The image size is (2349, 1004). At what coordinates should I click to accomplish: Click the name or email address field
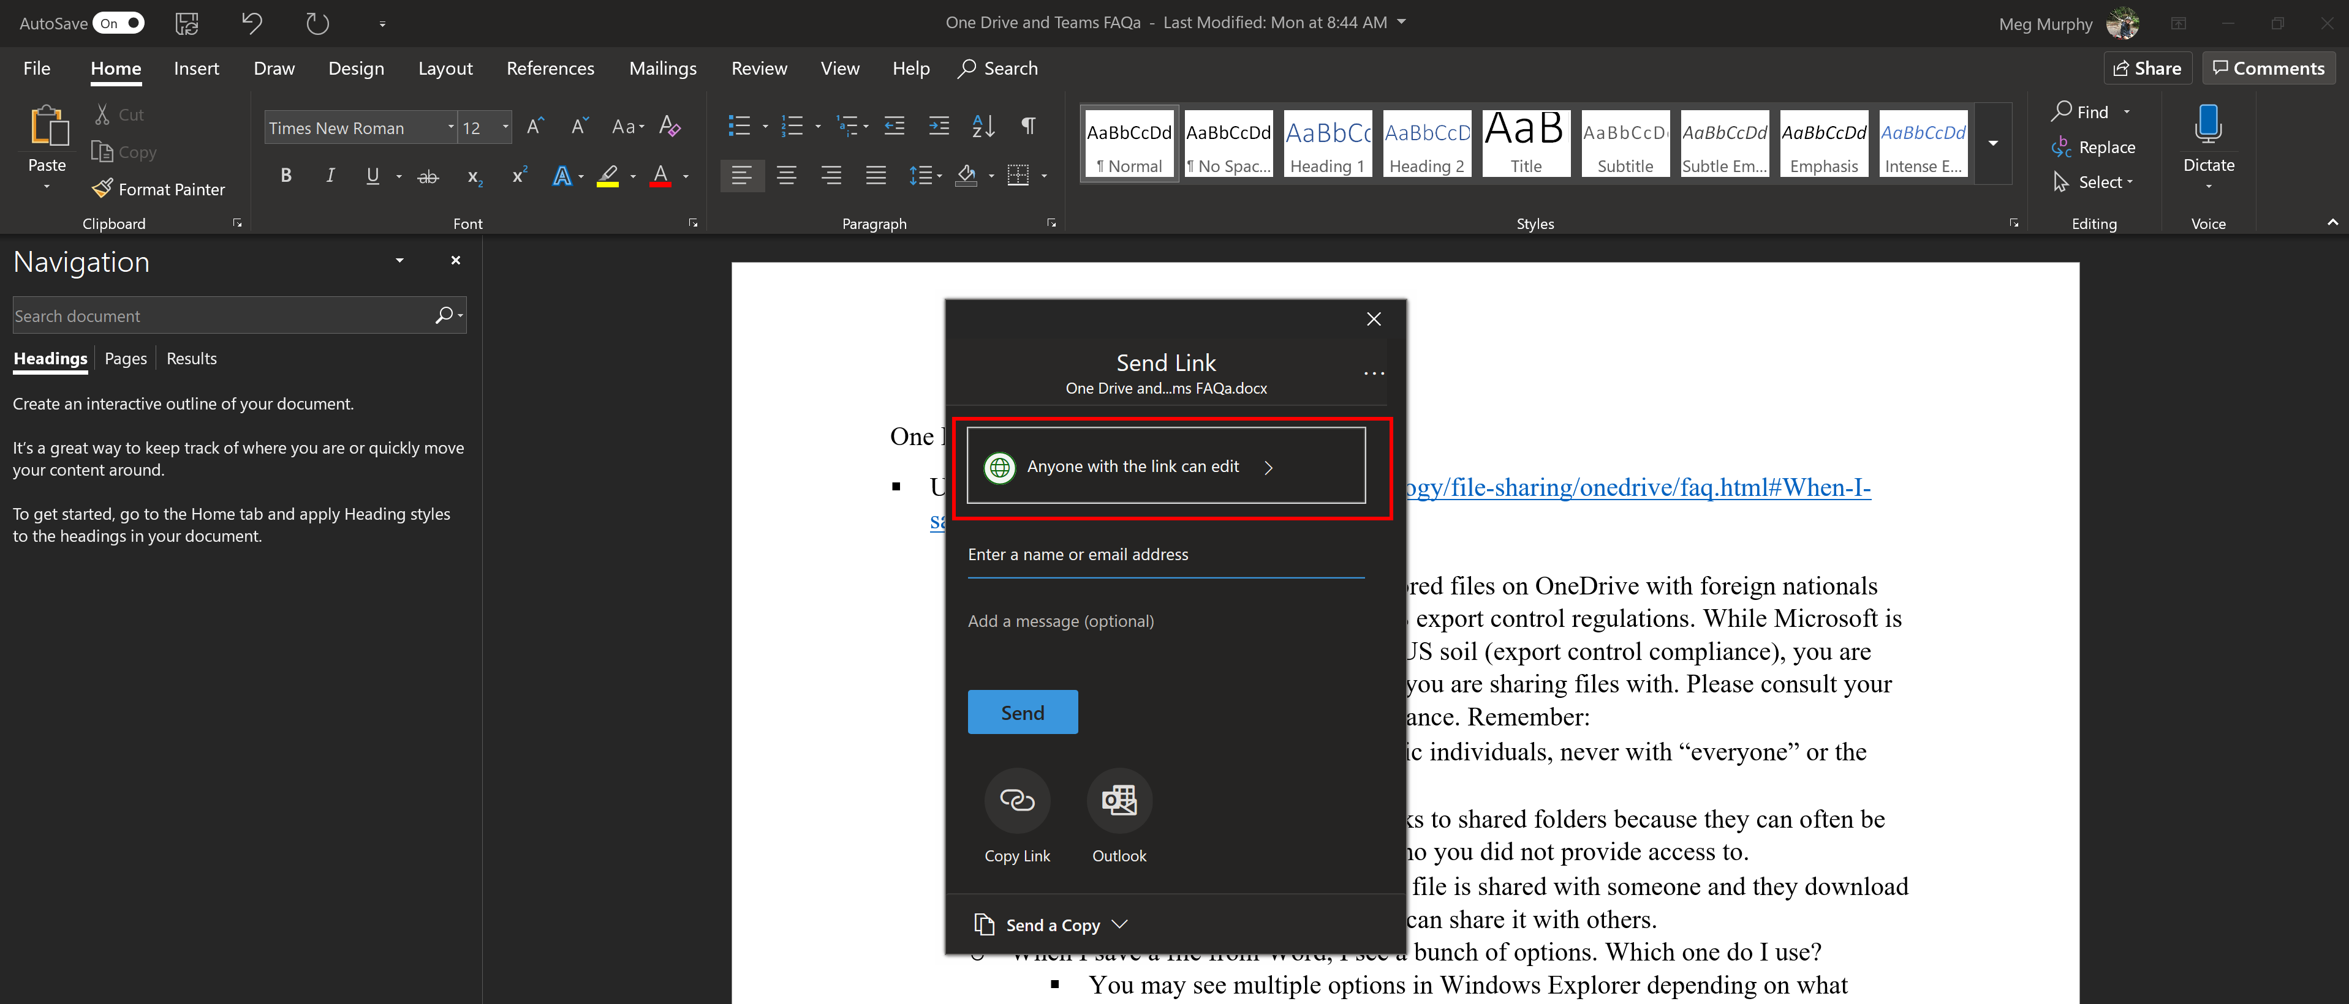tap(1165, 555)
